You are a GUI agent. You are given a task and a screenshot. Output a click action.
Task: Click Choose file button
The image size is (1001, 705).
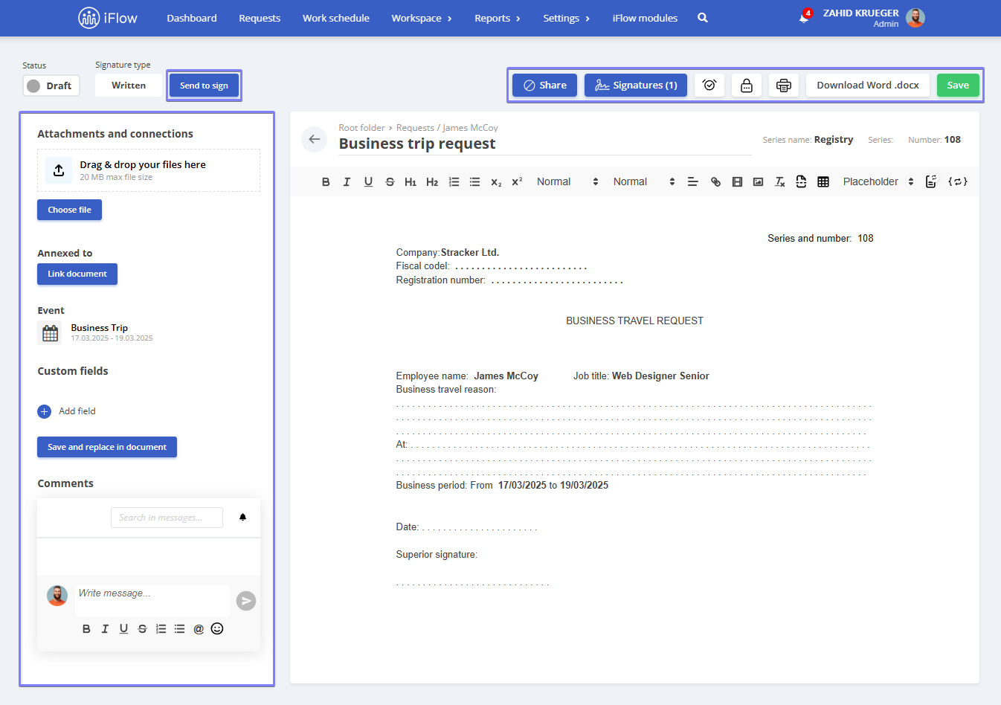pos(69,210)
